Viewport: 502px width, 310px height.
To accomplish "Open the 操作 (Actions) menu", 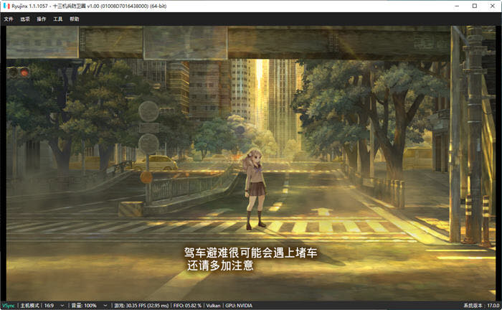I will (42, 19).
